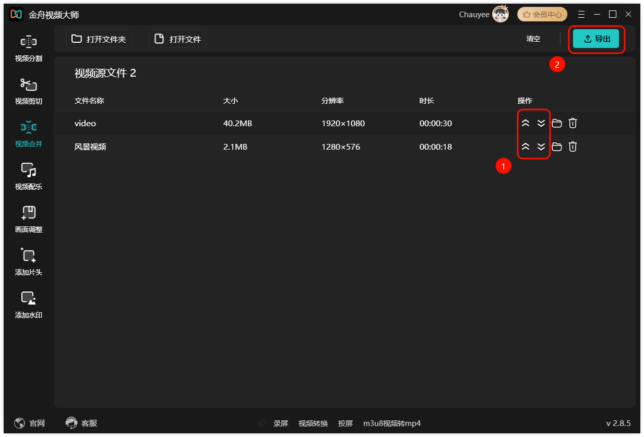Switch to the 视频合并 merge tab
The height and width of the screenshot is (437, 644).
coord(29,134)
